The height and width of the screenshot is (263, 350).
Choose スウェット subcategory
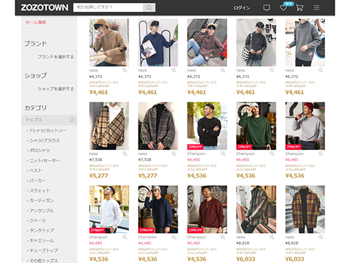click(39, 191)
